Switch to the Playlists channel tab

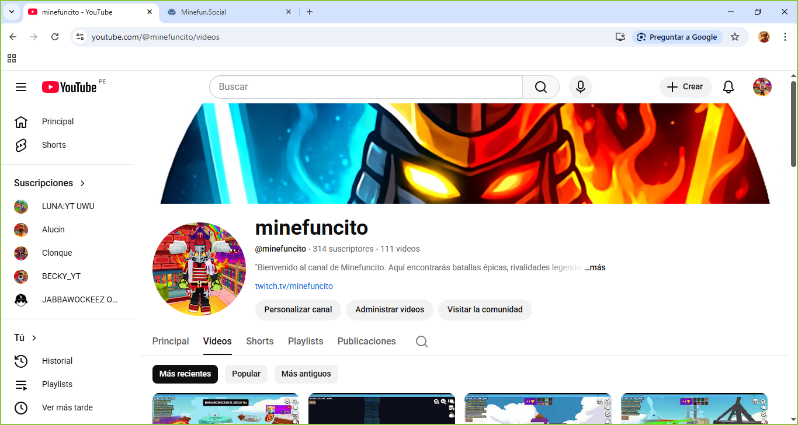point(306,342)
